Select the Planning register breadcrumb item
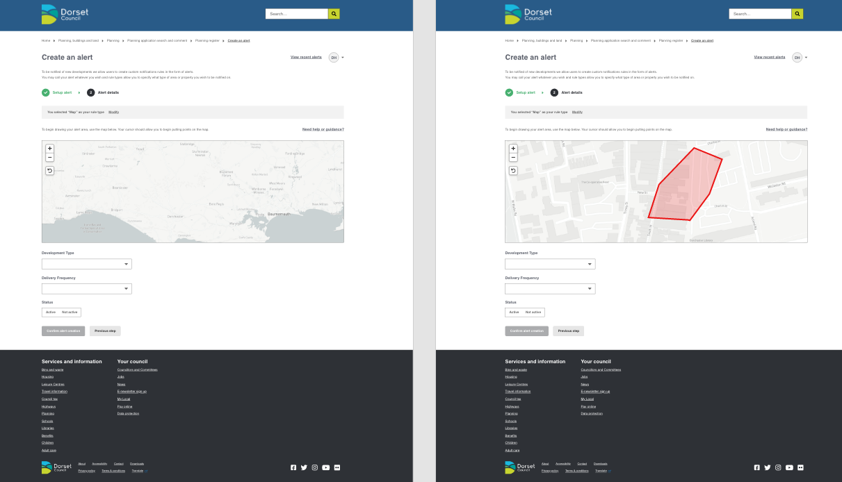The height and width of the screenshot is (482, 842). (x=208, y=40)
